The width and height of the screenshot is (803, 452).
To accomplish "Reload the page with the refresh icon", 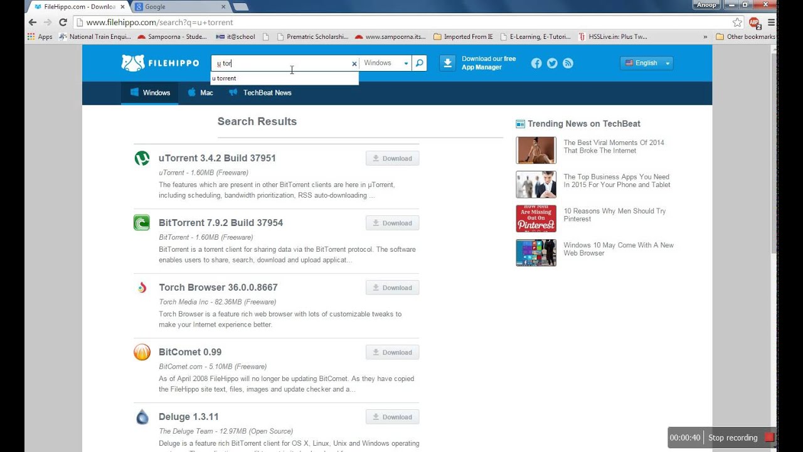I will [x=63, y=22].
